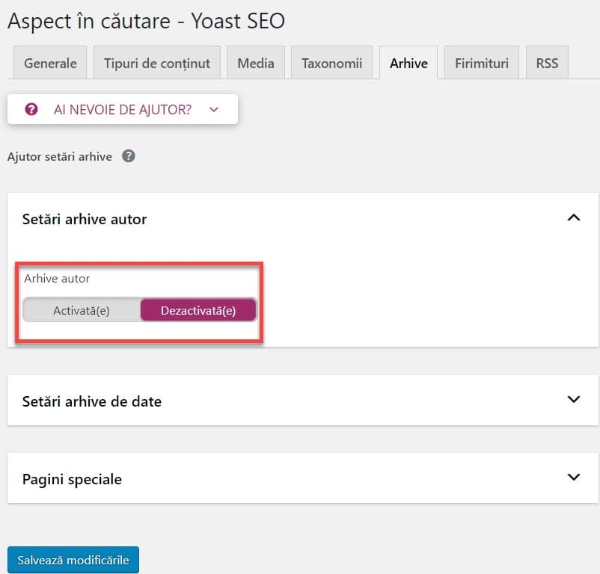Screen dimensions: 600x574
Task: Go to the Firimituri tab
Action: pyautogui.click(x=481, y=63)
